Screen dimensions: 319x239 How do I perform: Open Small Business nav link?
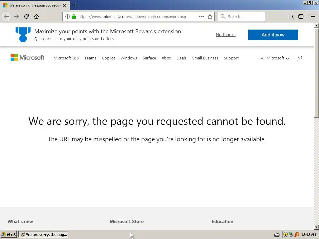205,58
